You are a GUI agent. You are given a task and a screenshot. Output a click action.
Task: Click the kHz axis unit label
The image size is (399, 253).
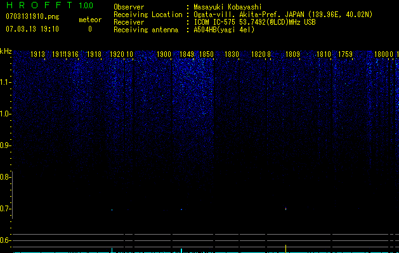[x=6, y=51]
